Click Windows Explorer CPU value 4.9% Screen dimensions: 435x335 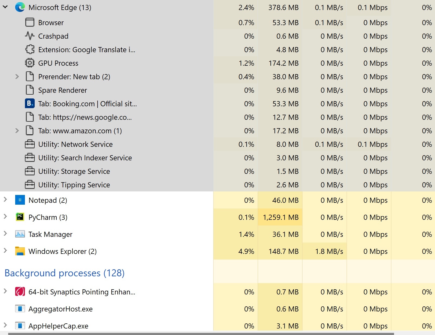[x=246, y=251]
